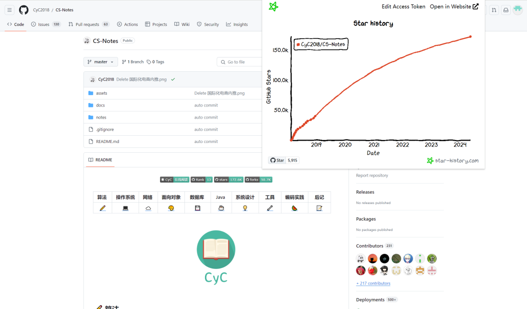Open the .gitignore file
This screenshot has width=527, height=309.
(x=105, y=129)
